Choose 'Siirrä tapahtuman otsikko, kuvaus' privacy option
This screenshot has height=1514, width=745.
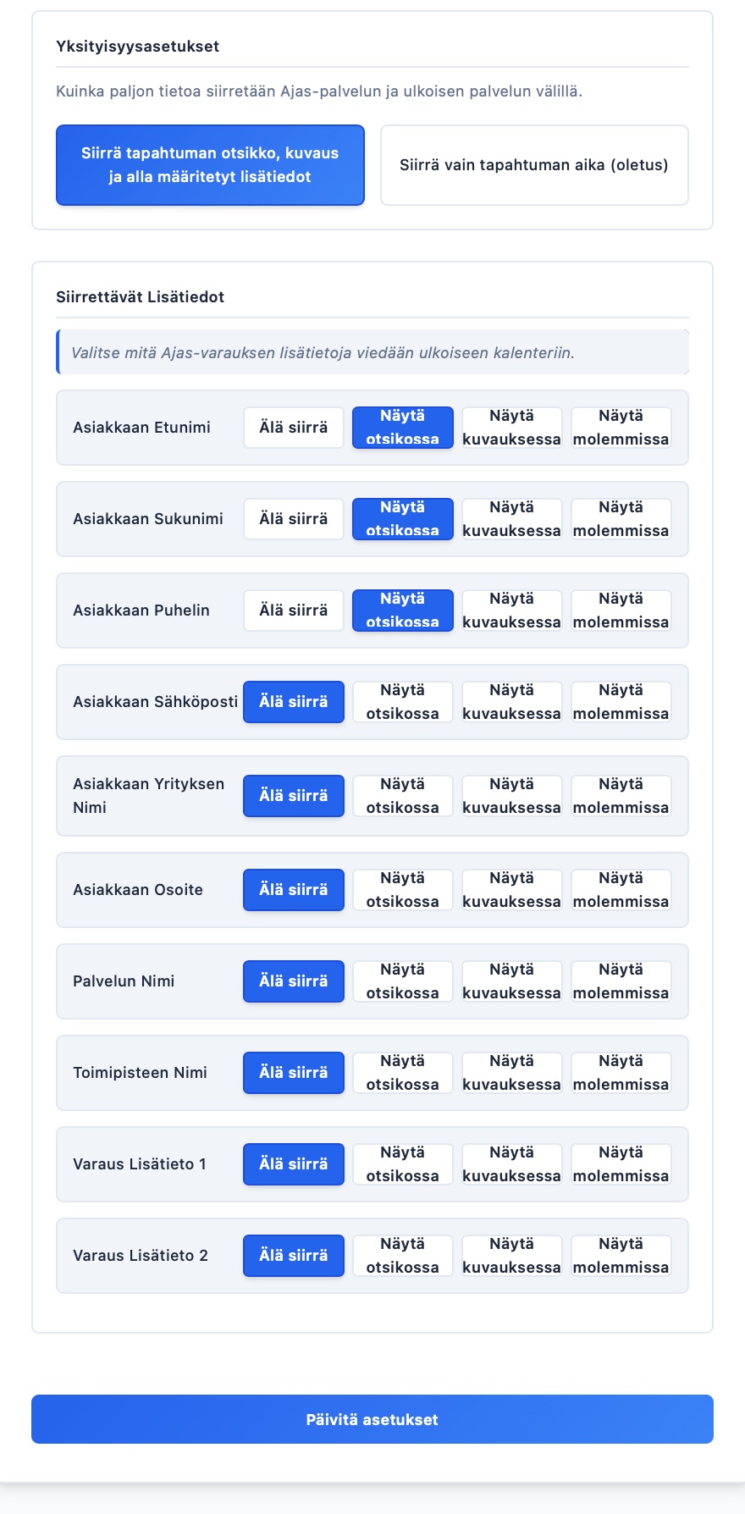click(210, 165)
